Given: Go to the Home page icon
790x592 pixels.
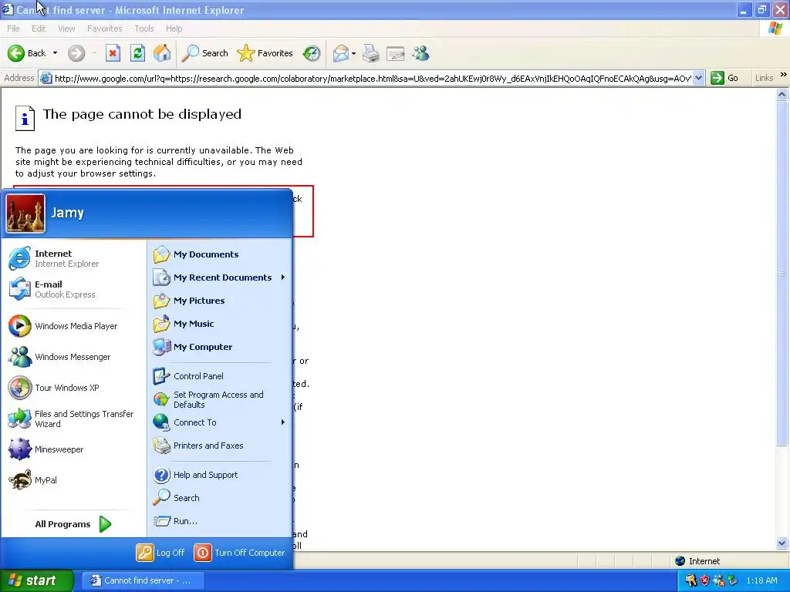Looking at the screenshot, I should coord(162,53).
